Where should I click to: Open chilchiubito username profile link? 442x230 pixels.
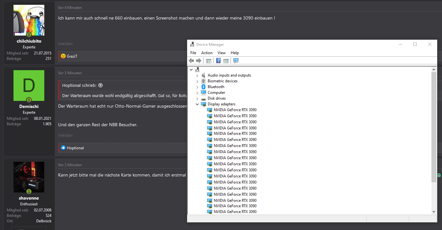(29, 41)
